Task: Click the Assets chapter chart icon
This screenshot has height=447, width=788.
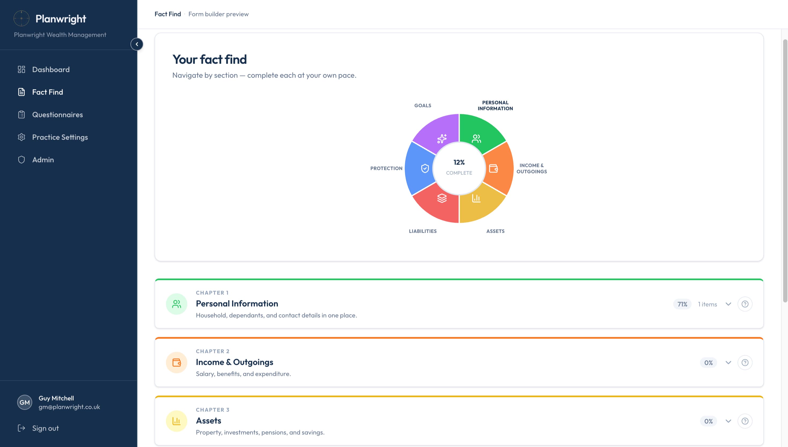Action: point(176,421)
